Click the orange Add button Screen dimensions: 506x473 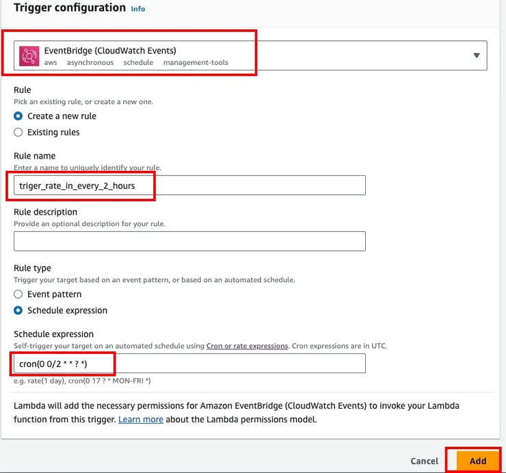tap(477, 461)
